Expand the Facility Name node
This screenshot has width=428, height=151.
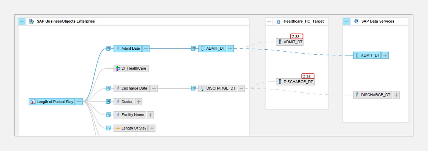(x=150, y=115)
